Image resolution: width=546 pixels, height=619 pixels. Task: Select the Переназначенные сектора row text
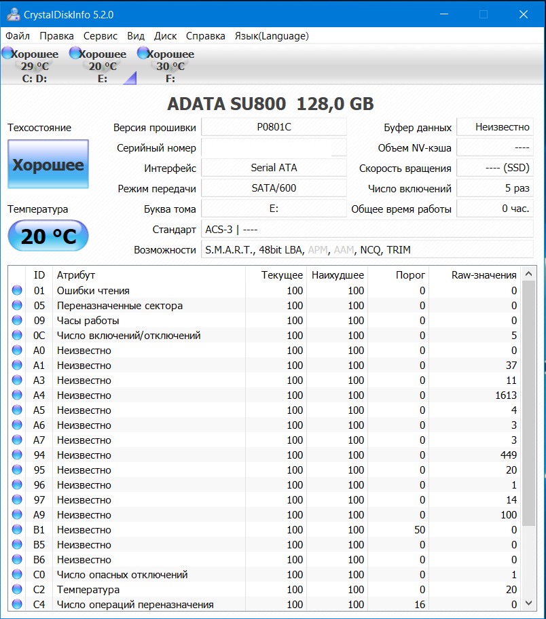[120, 306]
